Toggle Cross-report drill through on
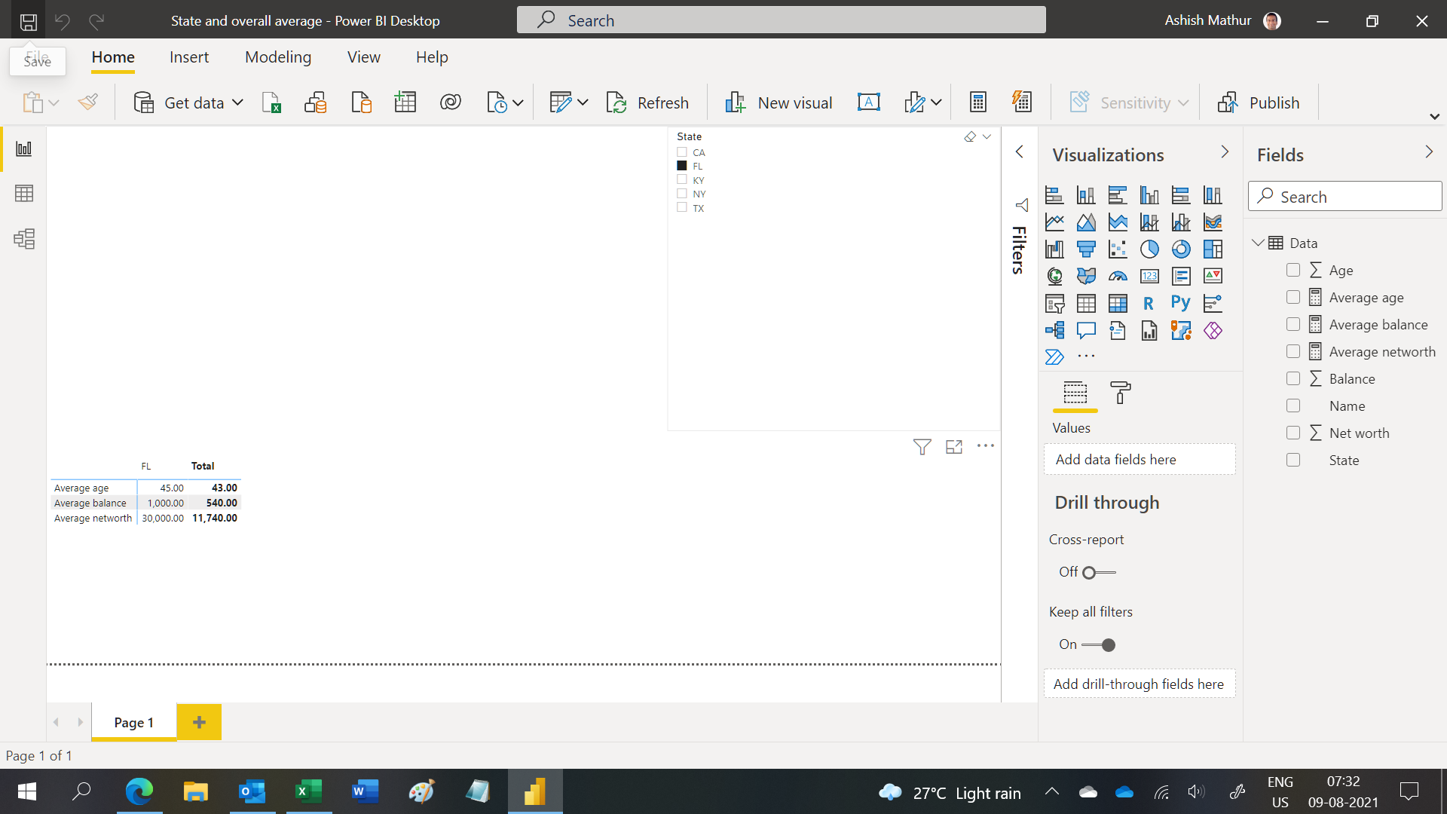 coord(1099,573)
